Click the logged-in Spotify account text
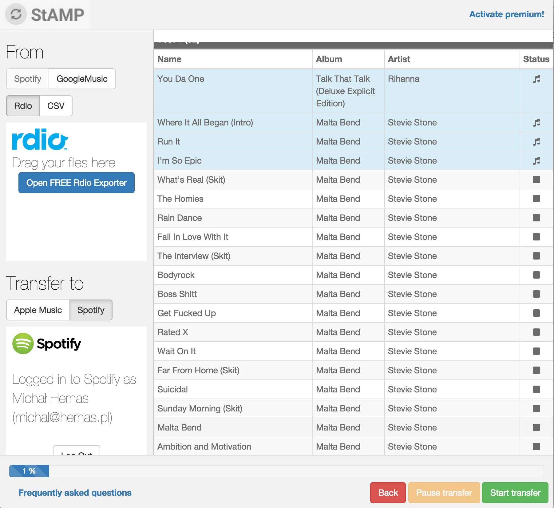This screenshot has width=554, height=508. (74, 398)
